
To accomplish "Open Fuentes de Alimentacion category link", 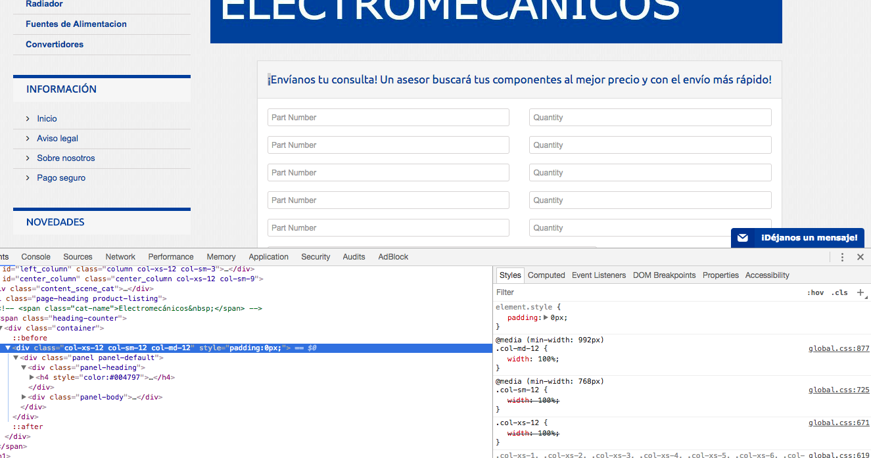I will 76,24.
